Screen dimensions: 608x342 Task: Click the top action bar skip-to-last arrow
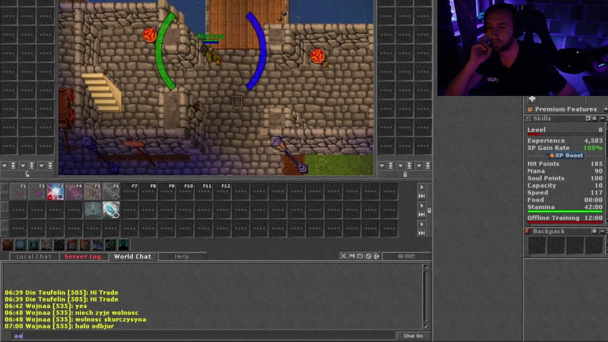(x=421, y=196)
